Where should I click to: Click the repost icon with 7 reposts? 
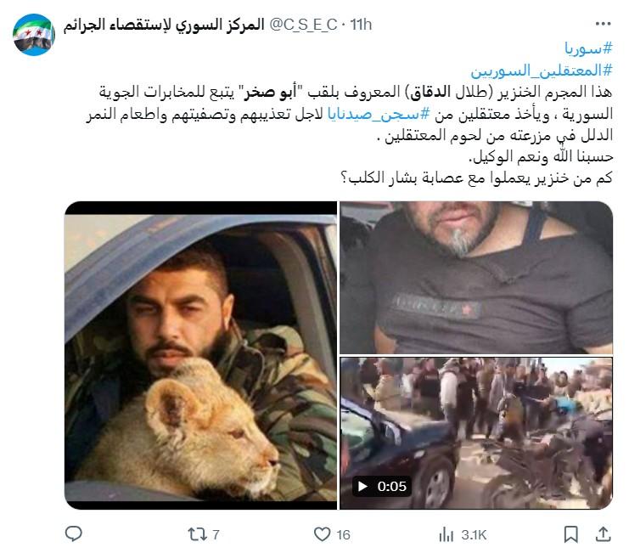tap(198, 534)
